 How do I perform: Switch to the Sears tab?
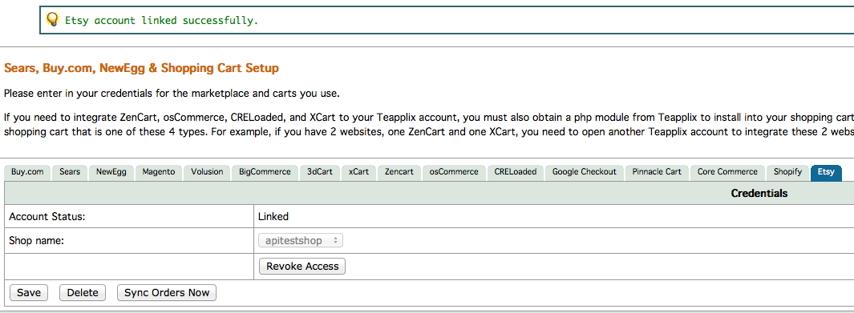(70, 172)
